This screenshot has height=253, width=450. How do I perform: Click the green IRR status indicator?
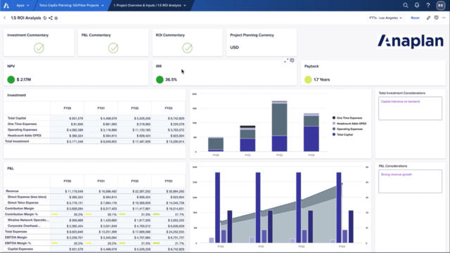coord(160,79)
